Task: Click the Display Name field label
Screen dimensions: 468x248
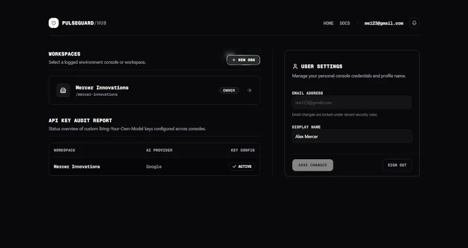Action: [306, 127]
